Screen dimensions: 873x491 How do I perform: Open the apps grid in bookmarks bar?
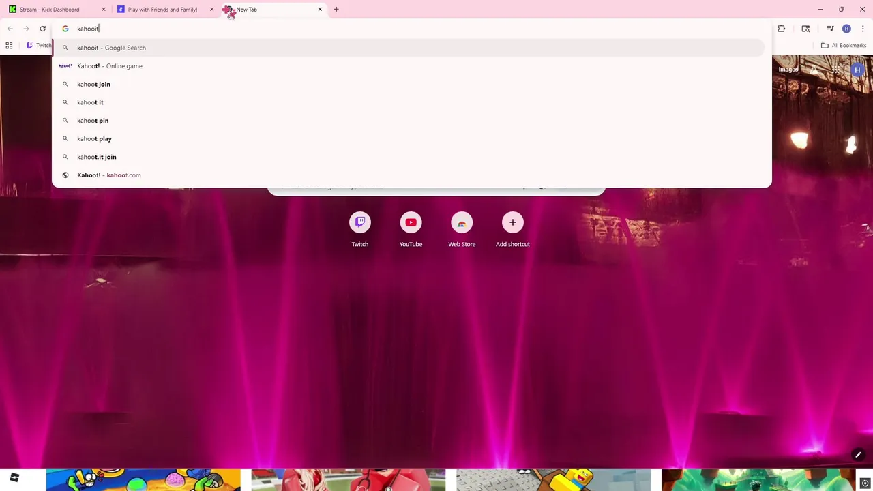click(9, 46)
